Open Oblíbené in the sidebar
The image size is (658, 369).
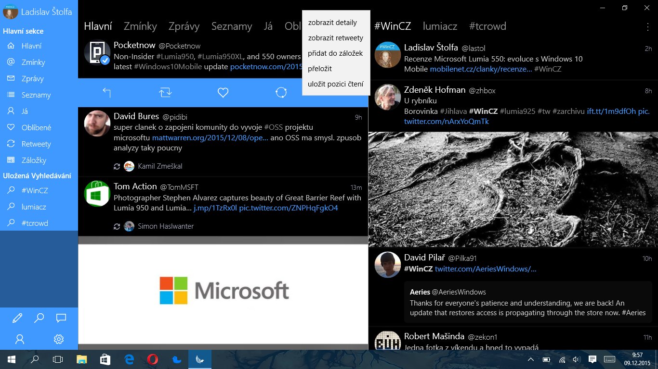39,128
